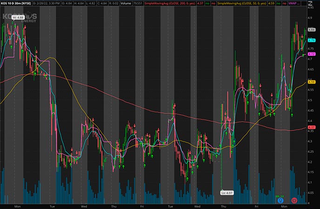Click the 4.65 price axis label

[x=311, y=69]
